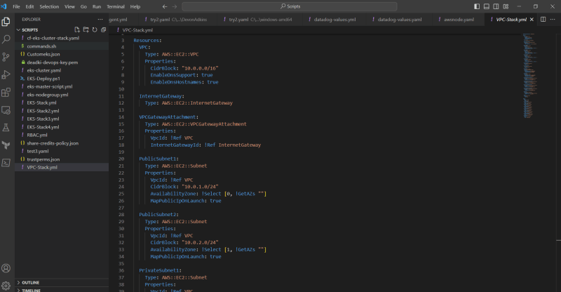This screenshot has width=561, height=292.
Task: Create a new file in Scripts
Action: click(x=77, y=29)
